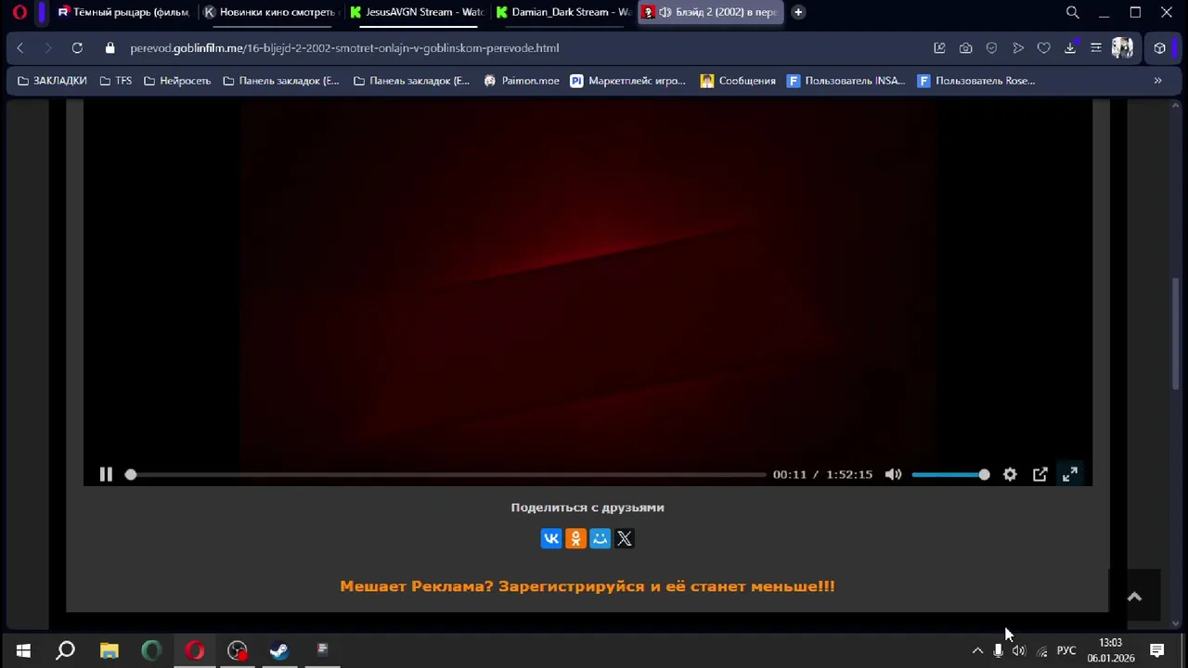
Task: Add page to bookmarks heart icon
Action: [1044, 48]
